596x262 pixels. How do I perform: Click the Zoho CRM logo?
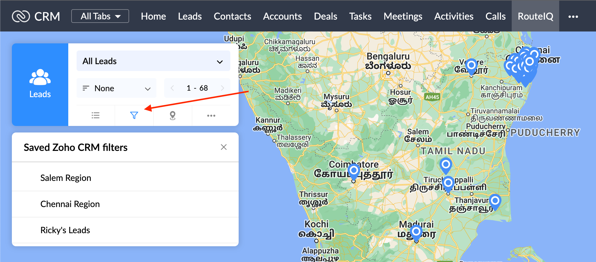coord(36,16)
